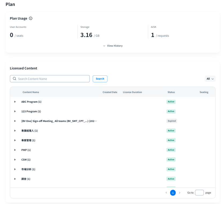Expand the ABC Program row
Screen dimensions: 221x204
click(x=15, y=102)
